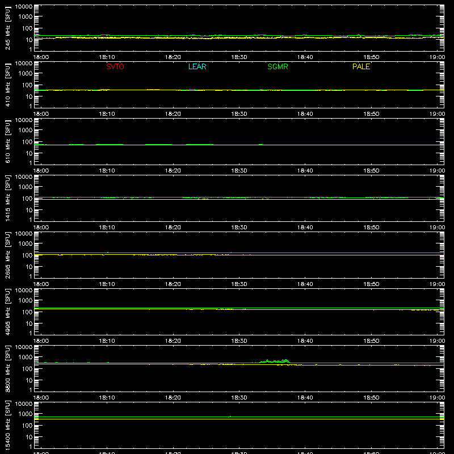Click the 10000 tick label on 2695 MHz axis
Viewport: 454px width, 454px height.
click(x=24, y=234)
